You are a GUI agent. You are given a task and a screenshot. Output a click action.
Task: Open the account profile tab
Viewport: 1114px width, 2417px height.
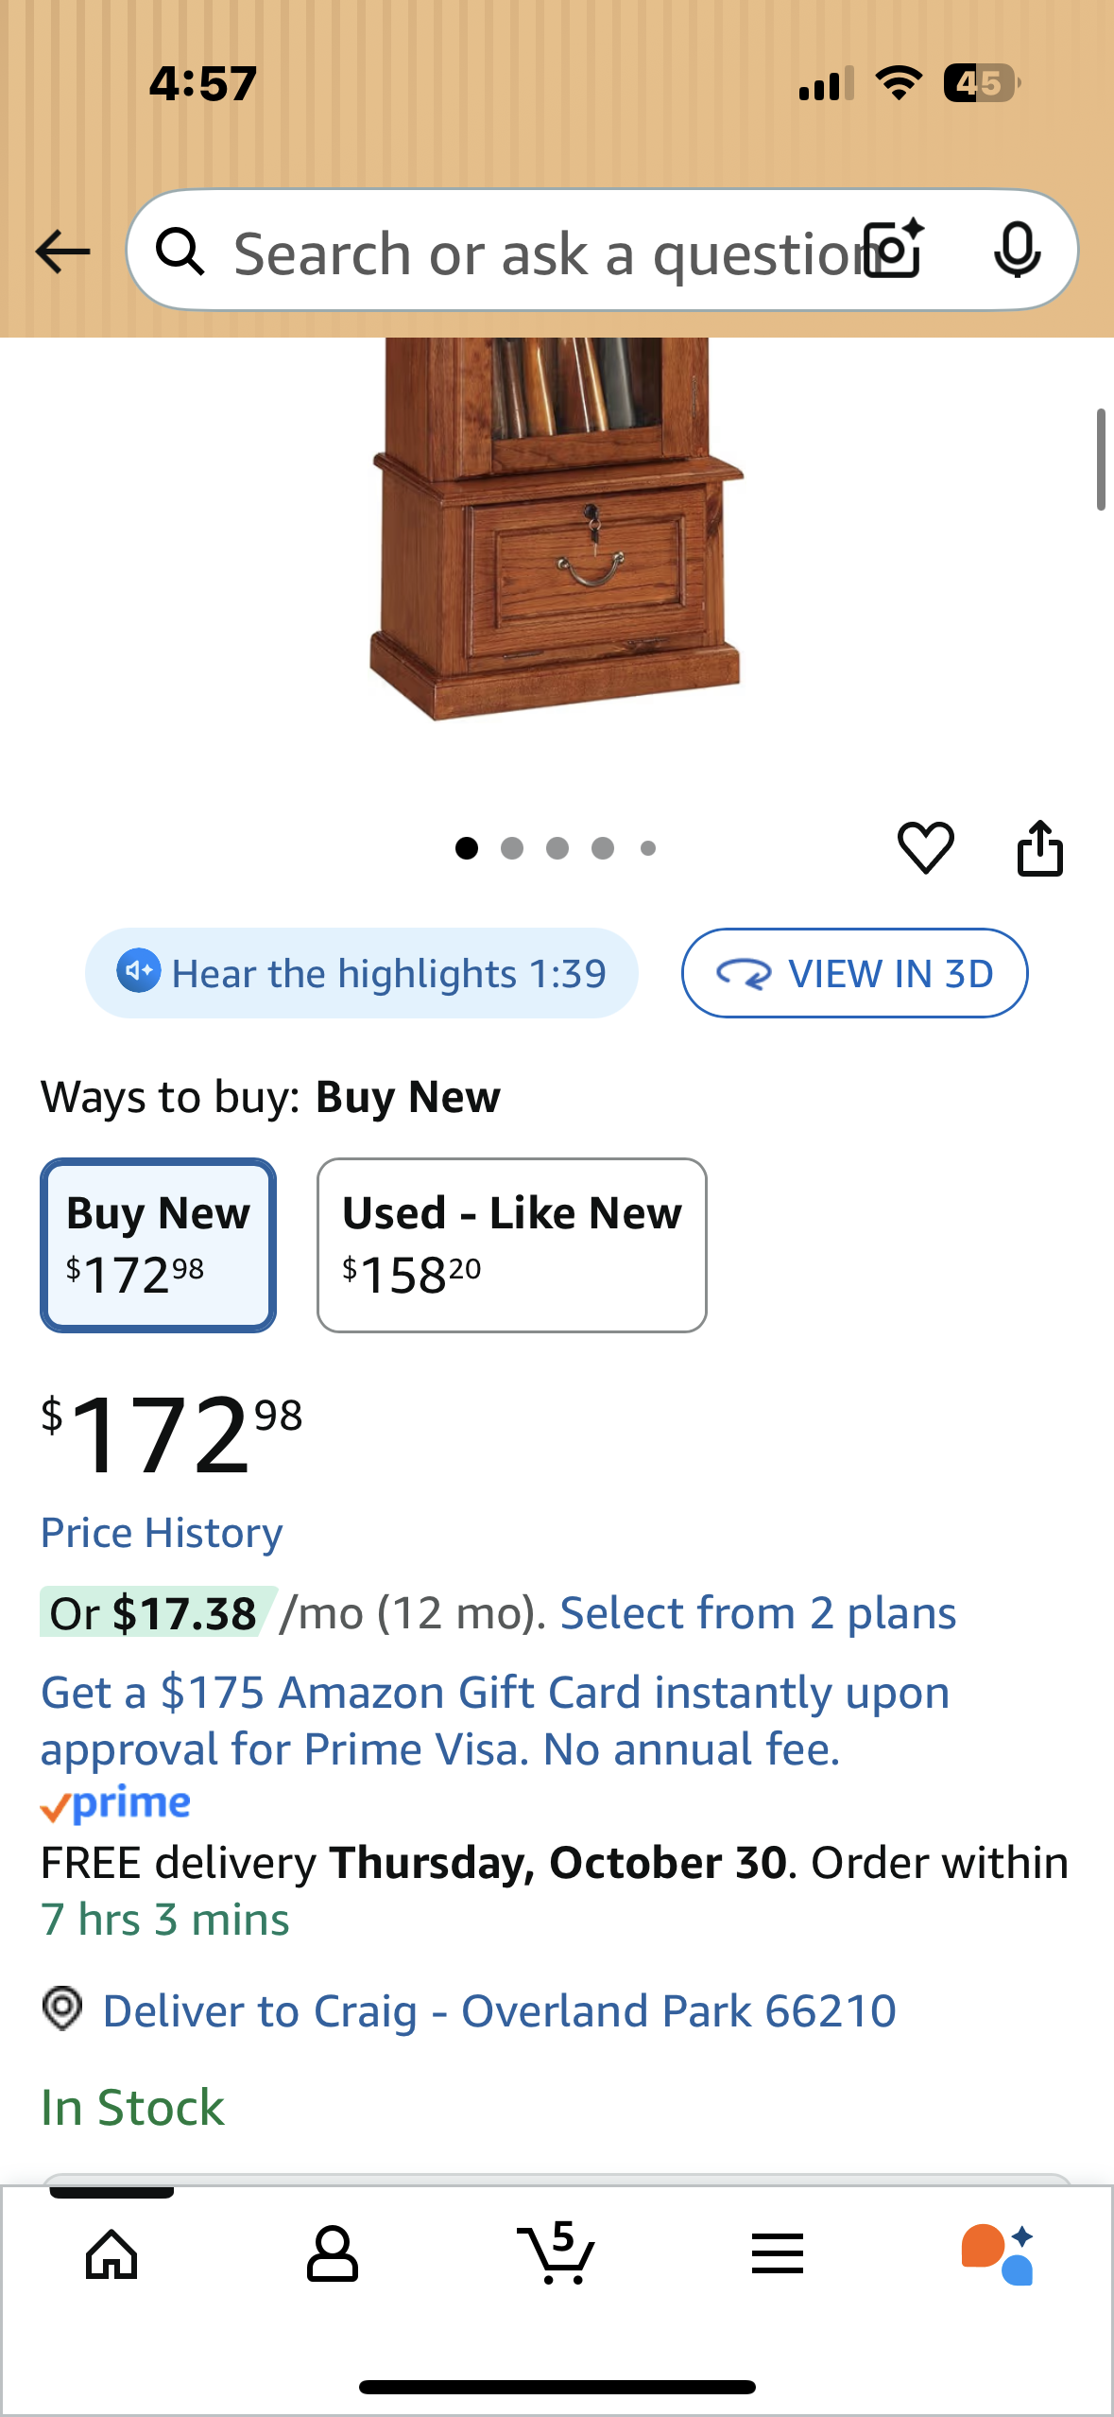[x=333, y=2254]
